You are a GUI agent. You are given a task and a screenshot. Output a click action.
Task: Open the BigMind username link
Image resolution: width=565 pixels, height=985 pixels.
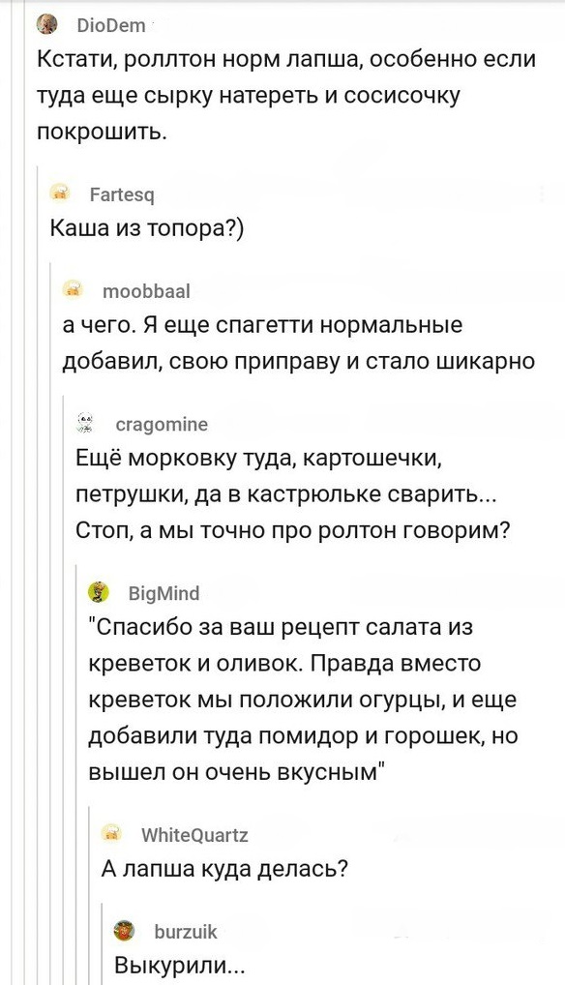point(164,593)
